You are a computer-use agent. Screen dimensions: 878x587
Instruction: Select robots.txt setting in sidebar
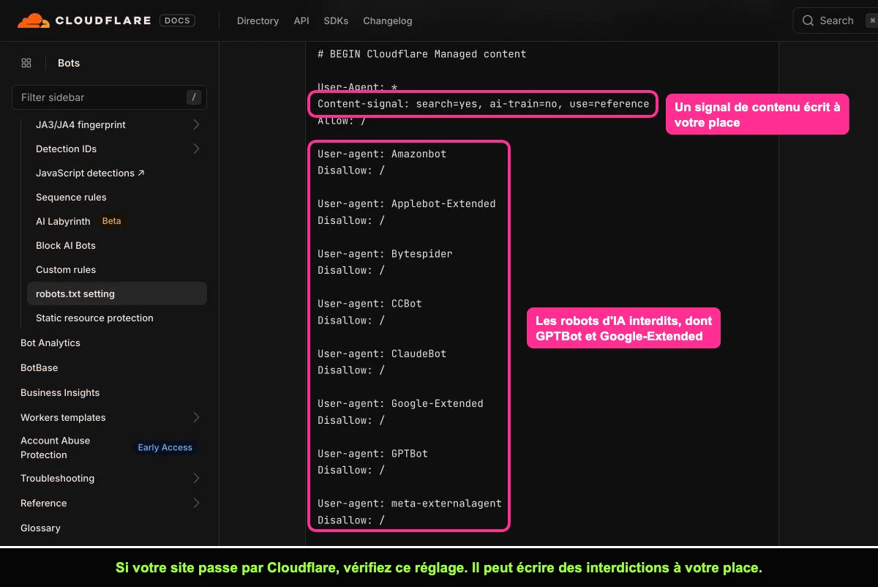117,294
